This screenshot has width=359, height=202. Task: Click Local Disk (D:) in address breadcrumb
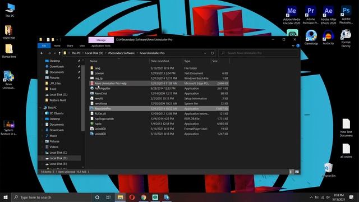pyautogui.click(x=94, y=53)
